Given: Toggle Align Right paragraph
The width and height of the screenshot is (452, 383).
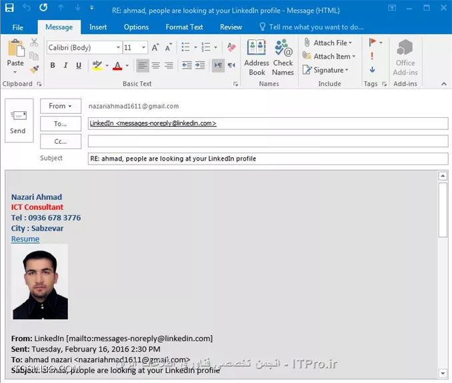Looking at the screenshot, I should pos(169,66).
